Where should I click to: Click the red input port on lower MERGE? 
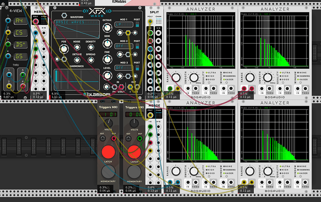click(150, 142)
